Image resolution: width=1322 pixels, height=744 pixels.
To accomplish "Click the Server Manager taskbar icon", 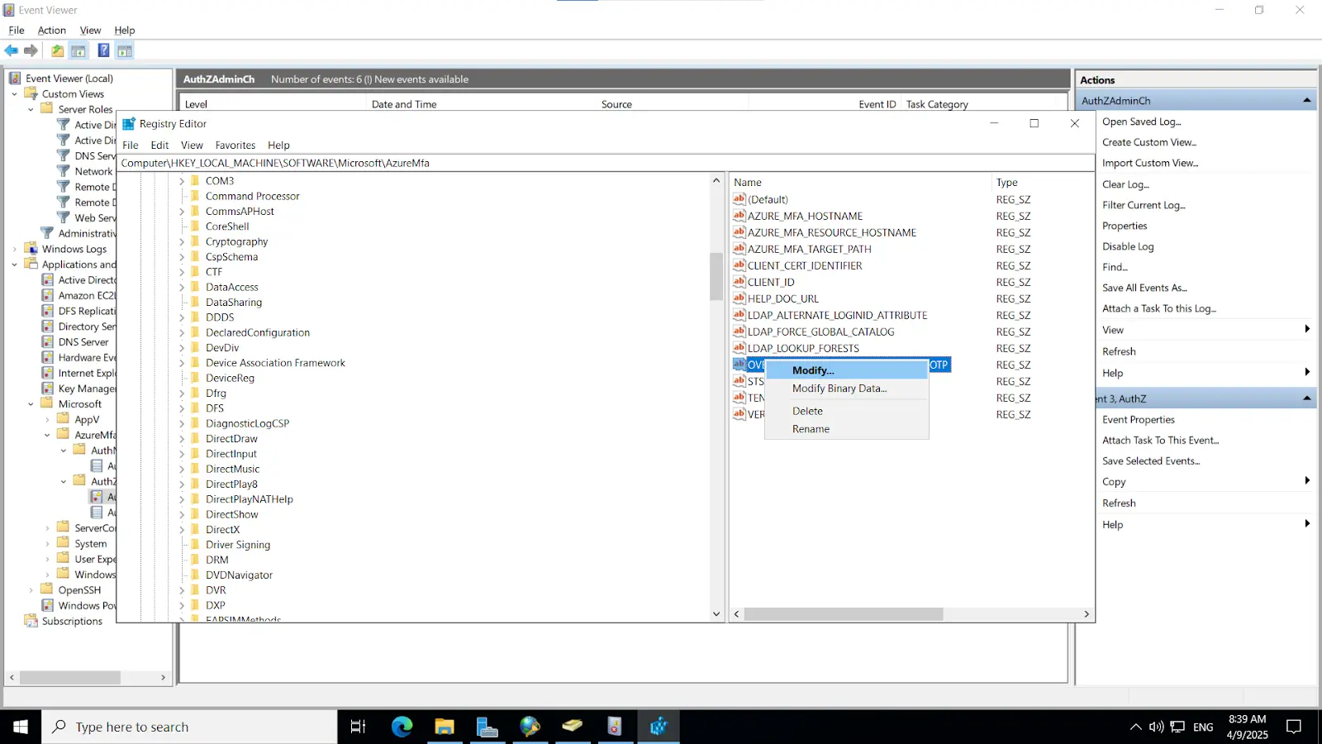I will tap(487, 727).
